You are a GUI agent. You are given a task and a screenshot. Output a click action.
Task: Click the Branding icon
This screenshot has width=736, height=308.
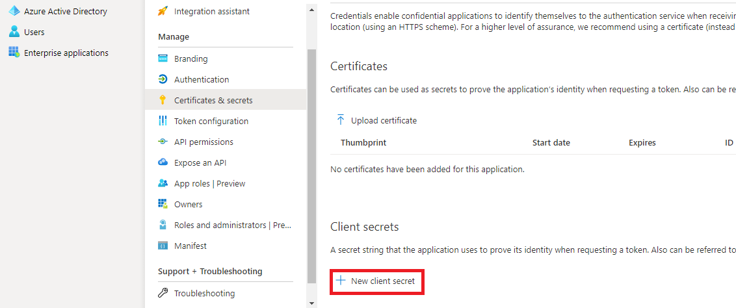[x=163, y=58]
